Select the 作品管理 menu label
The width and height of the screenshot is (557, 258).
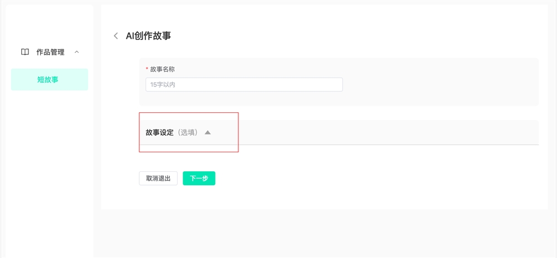coord(50,52)
